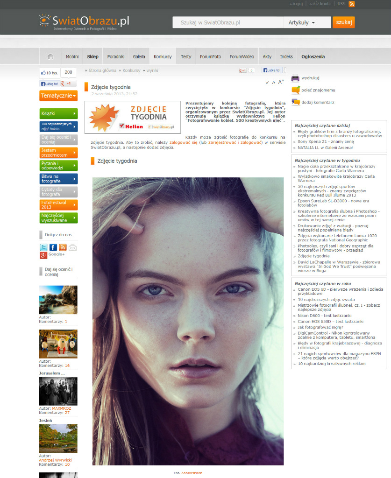Click the poleć znajomemu share icon
The image size is (391, 478).
click(x=296, y=90)
